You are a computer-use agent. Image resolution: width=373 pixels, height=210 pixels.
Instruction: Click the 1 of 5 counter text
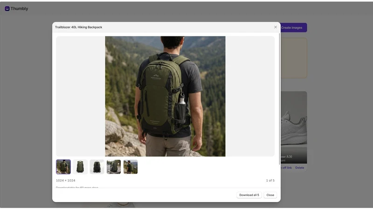click(x=270, y=181)
